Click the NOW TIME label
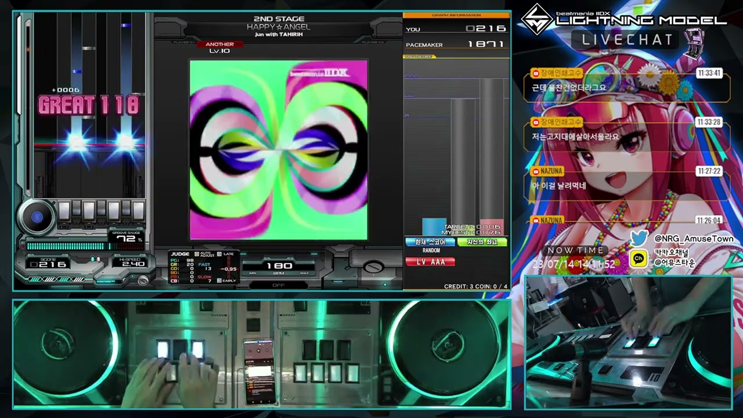 pos(576,250)
